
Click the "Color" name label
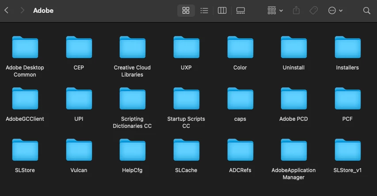tap(240, 68)
